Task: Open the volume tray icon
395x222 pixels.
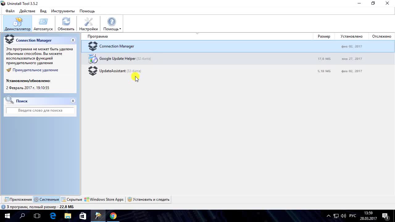Action: [343, 216]
